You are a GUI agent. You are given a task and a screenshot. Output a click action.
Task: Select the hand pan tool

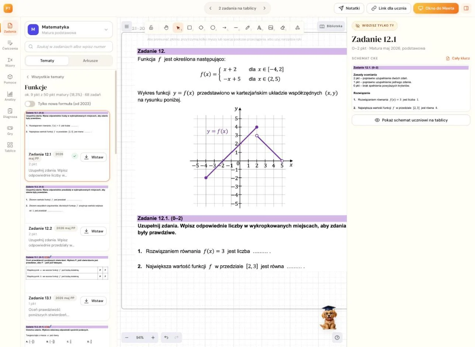pyautogui.click(x=166, y=28)
